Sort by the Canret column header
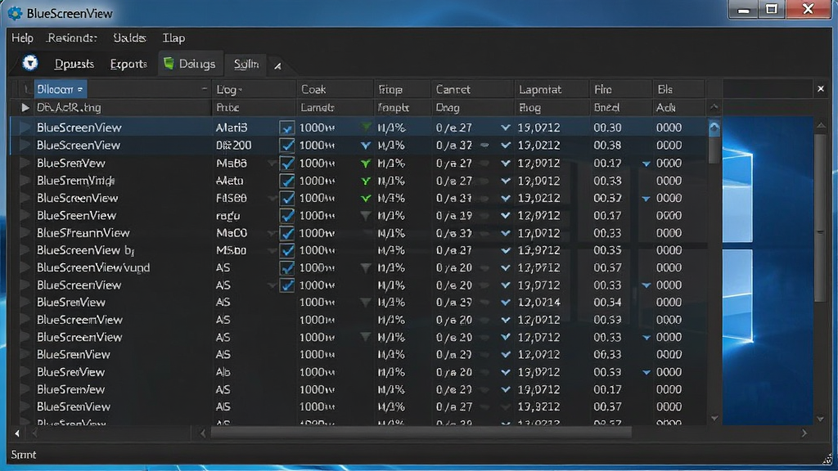Image resolution: width=838 pixels, height=471 pixels. tap(472, 89)
